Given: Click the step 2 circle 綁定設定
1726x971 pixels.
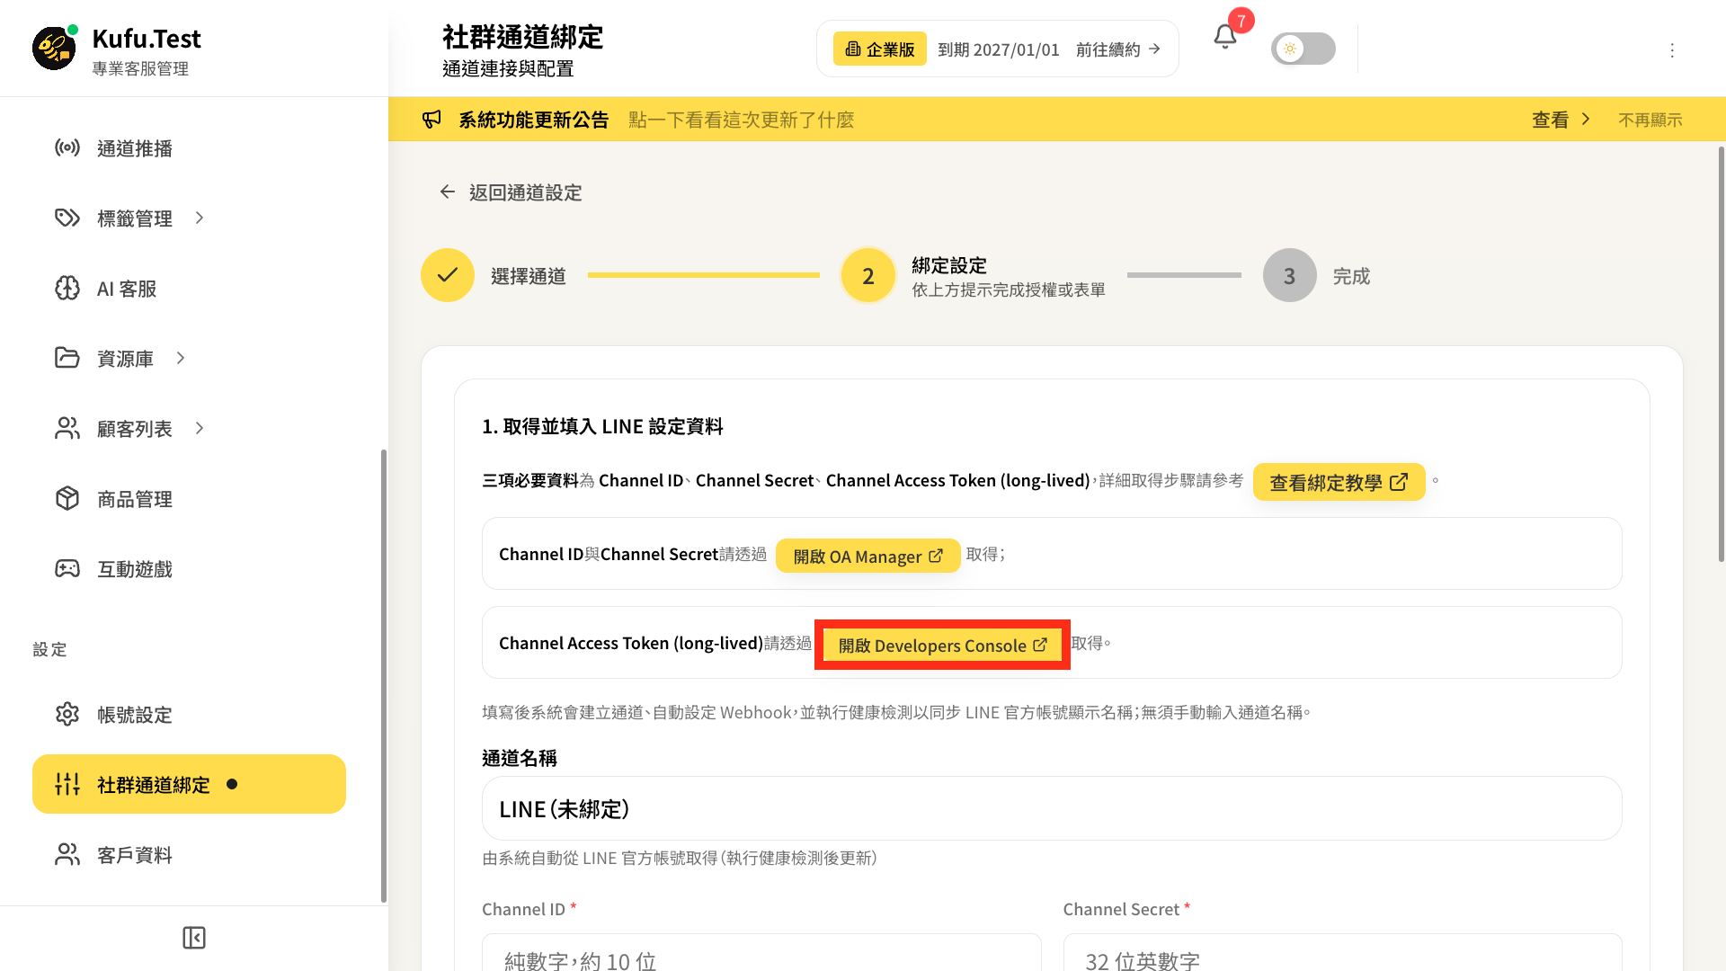Looking at the screenshot, I should [x=868, y=275].
